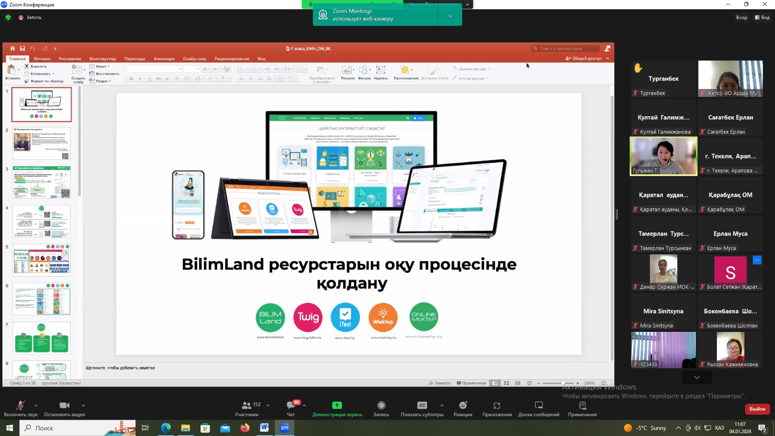
Task: Click Создать слайд new slide button
Action: (x=78, y=74)
